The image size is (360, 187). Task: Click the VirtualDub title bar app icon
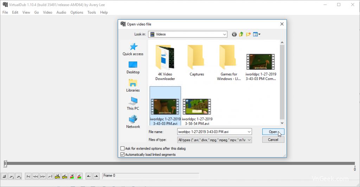[5, 5]
